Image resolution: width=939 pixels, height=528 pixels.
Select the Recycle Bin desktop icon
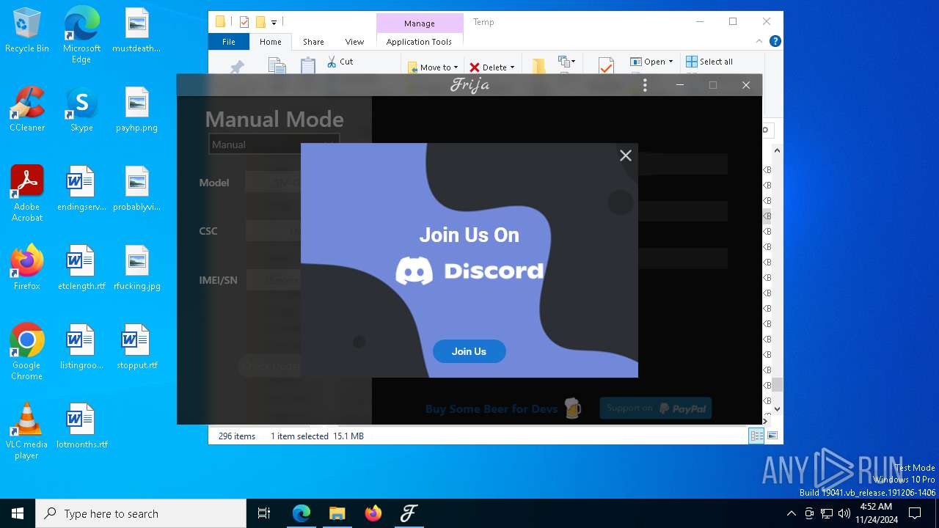tap(27, 31)
